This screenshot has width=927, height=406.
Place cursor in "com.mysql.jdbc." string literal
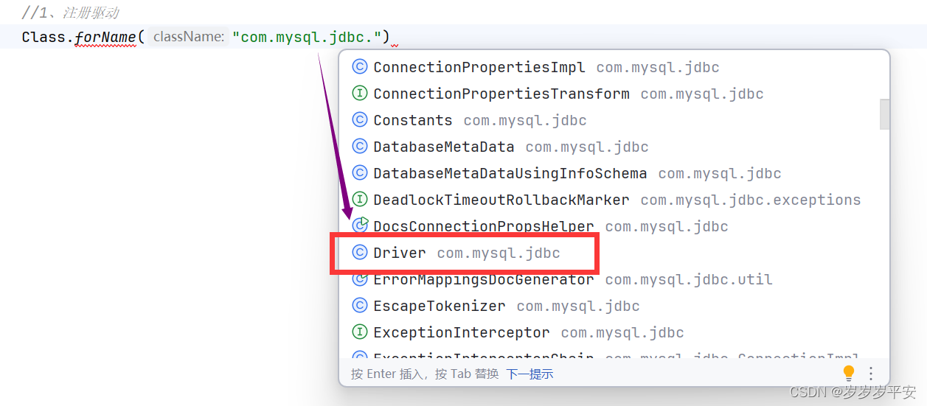(x=310, y=37)
